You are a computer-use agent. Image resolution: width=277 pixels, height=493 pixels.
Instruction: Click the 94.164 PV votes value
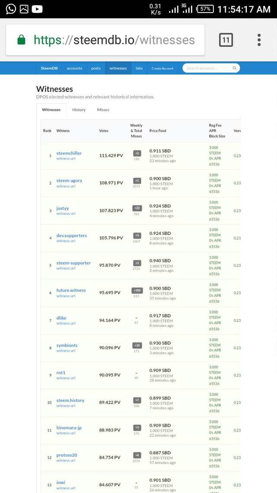tap(110, 321)
